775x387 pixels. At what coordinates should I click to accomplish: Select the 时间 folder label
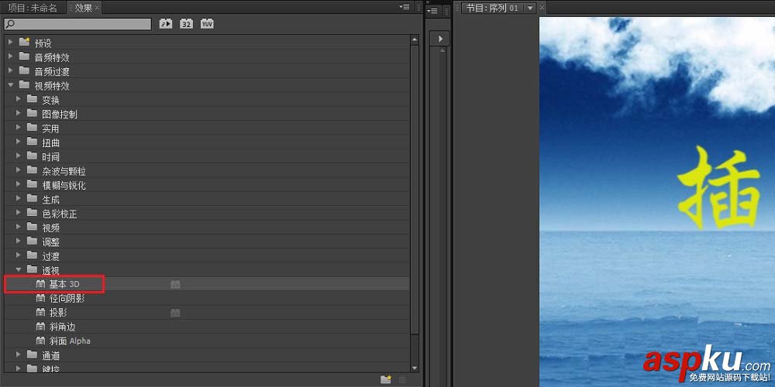coord(50,156)
